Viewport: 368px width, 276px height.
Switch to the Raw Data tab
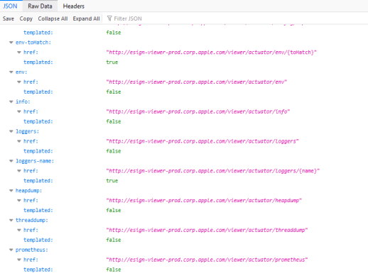pyautogui.click(x=40, y=6)
